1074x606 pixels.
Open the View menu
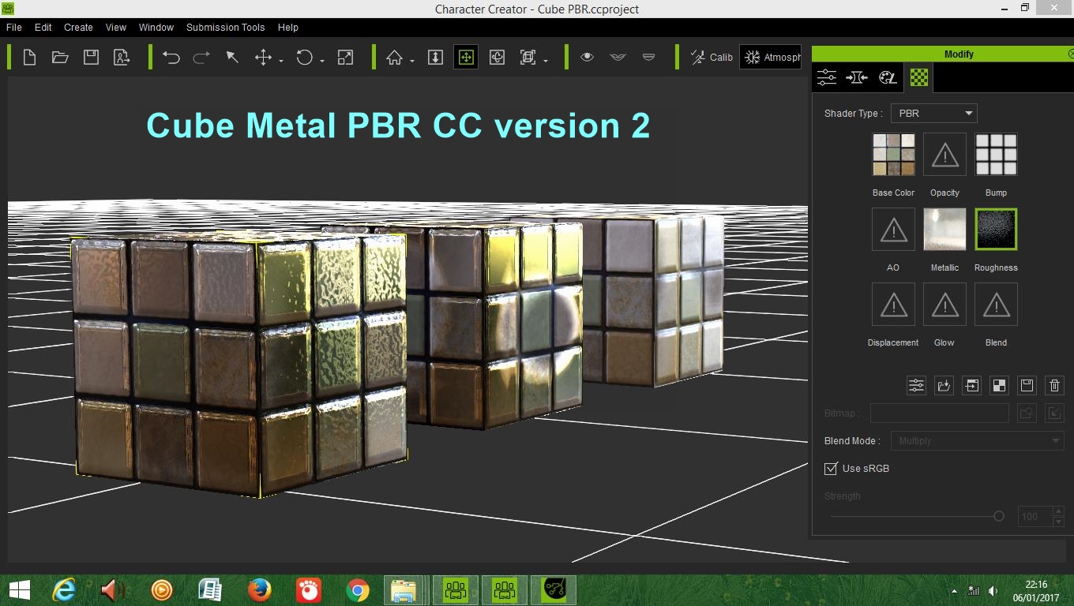(x=116, y=27)
